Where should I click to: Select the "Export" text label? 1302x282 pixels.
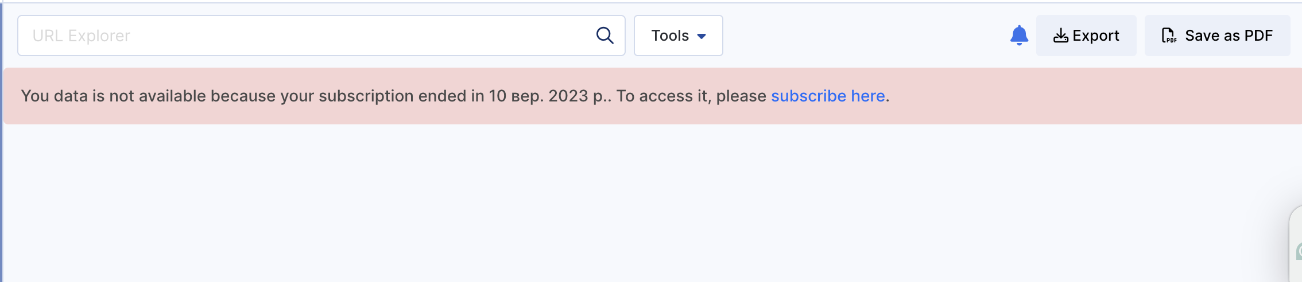coord(1096,36)
